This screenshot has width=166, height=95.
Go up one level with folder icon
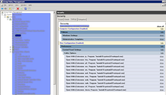click(x=10, y=9)
